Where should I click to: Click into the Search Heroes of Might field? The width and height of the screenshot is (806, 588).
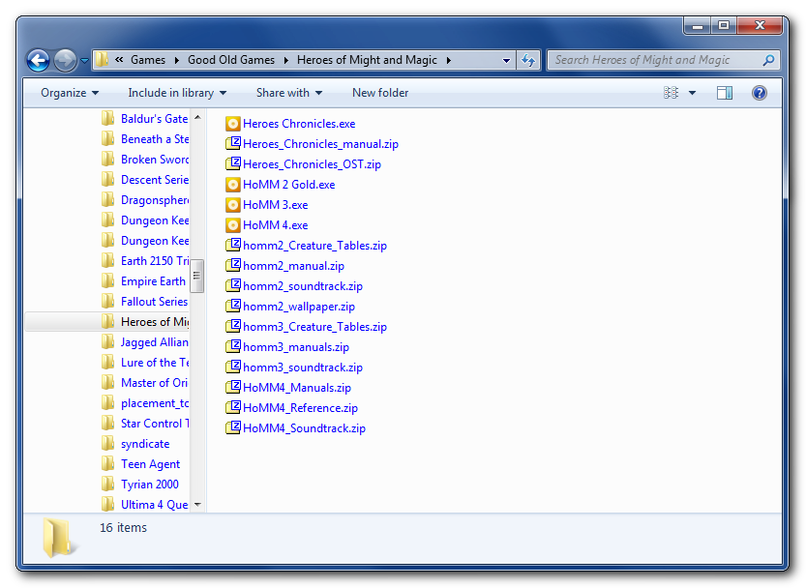[655, 60]
